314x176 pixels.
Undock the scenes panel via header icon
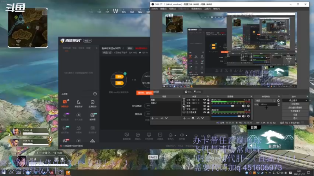click(x=179, y=97)
